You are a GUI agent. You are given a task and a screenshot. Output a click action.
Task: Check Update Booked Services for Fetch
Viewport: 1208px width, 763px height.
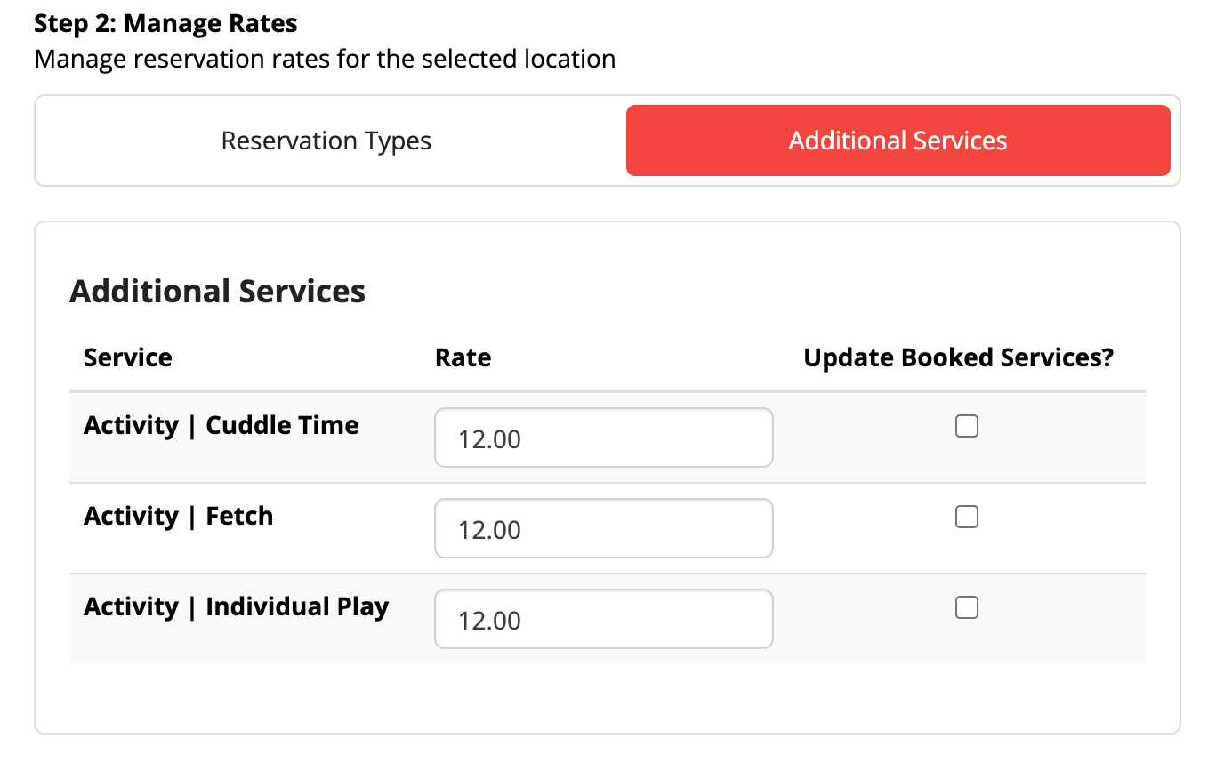[x=967, y=517]
